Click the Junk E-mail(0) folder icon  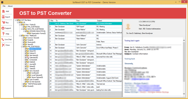28,79
